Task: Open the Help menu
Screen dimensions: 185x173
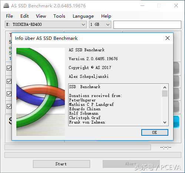Action: click(x=106, y=16)
